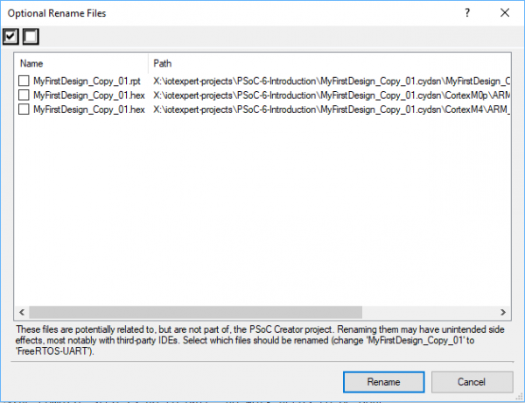Select the hex file name in CortexM4 row

click(88, 110)
